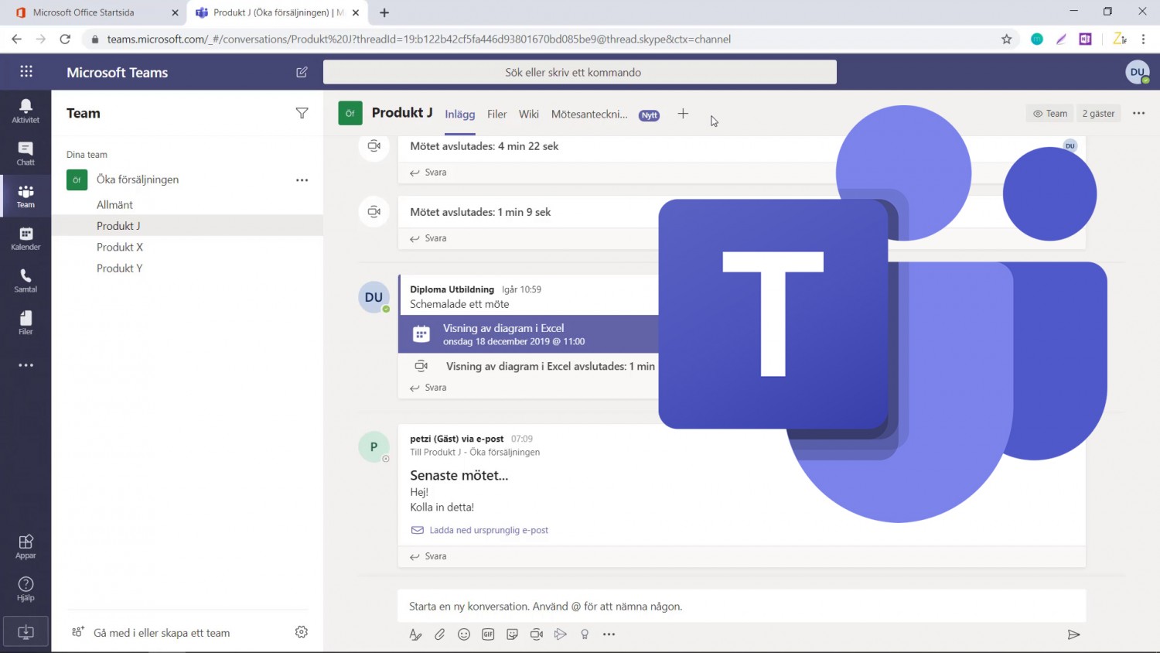
Task: Open DU profile avatar menu
Action: pyautogui.click(x=1137, y=72)
